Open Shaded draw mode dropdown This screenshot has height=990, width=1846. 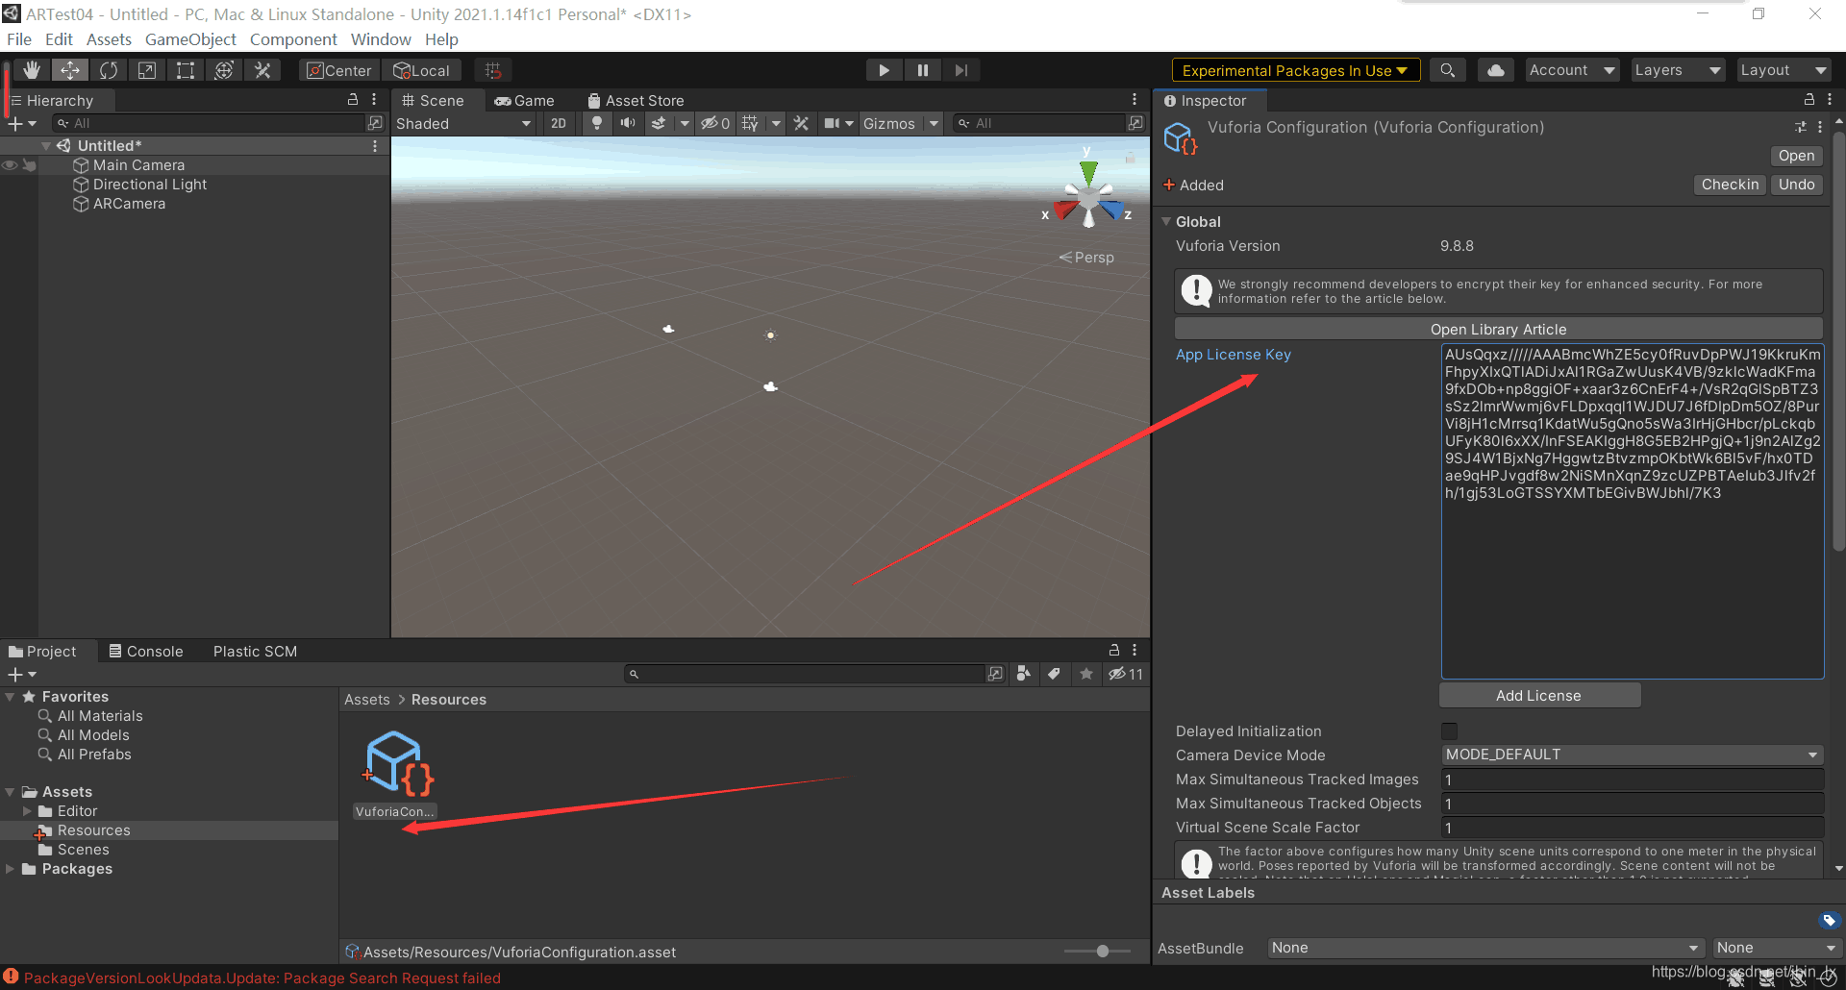pos(463,123)
